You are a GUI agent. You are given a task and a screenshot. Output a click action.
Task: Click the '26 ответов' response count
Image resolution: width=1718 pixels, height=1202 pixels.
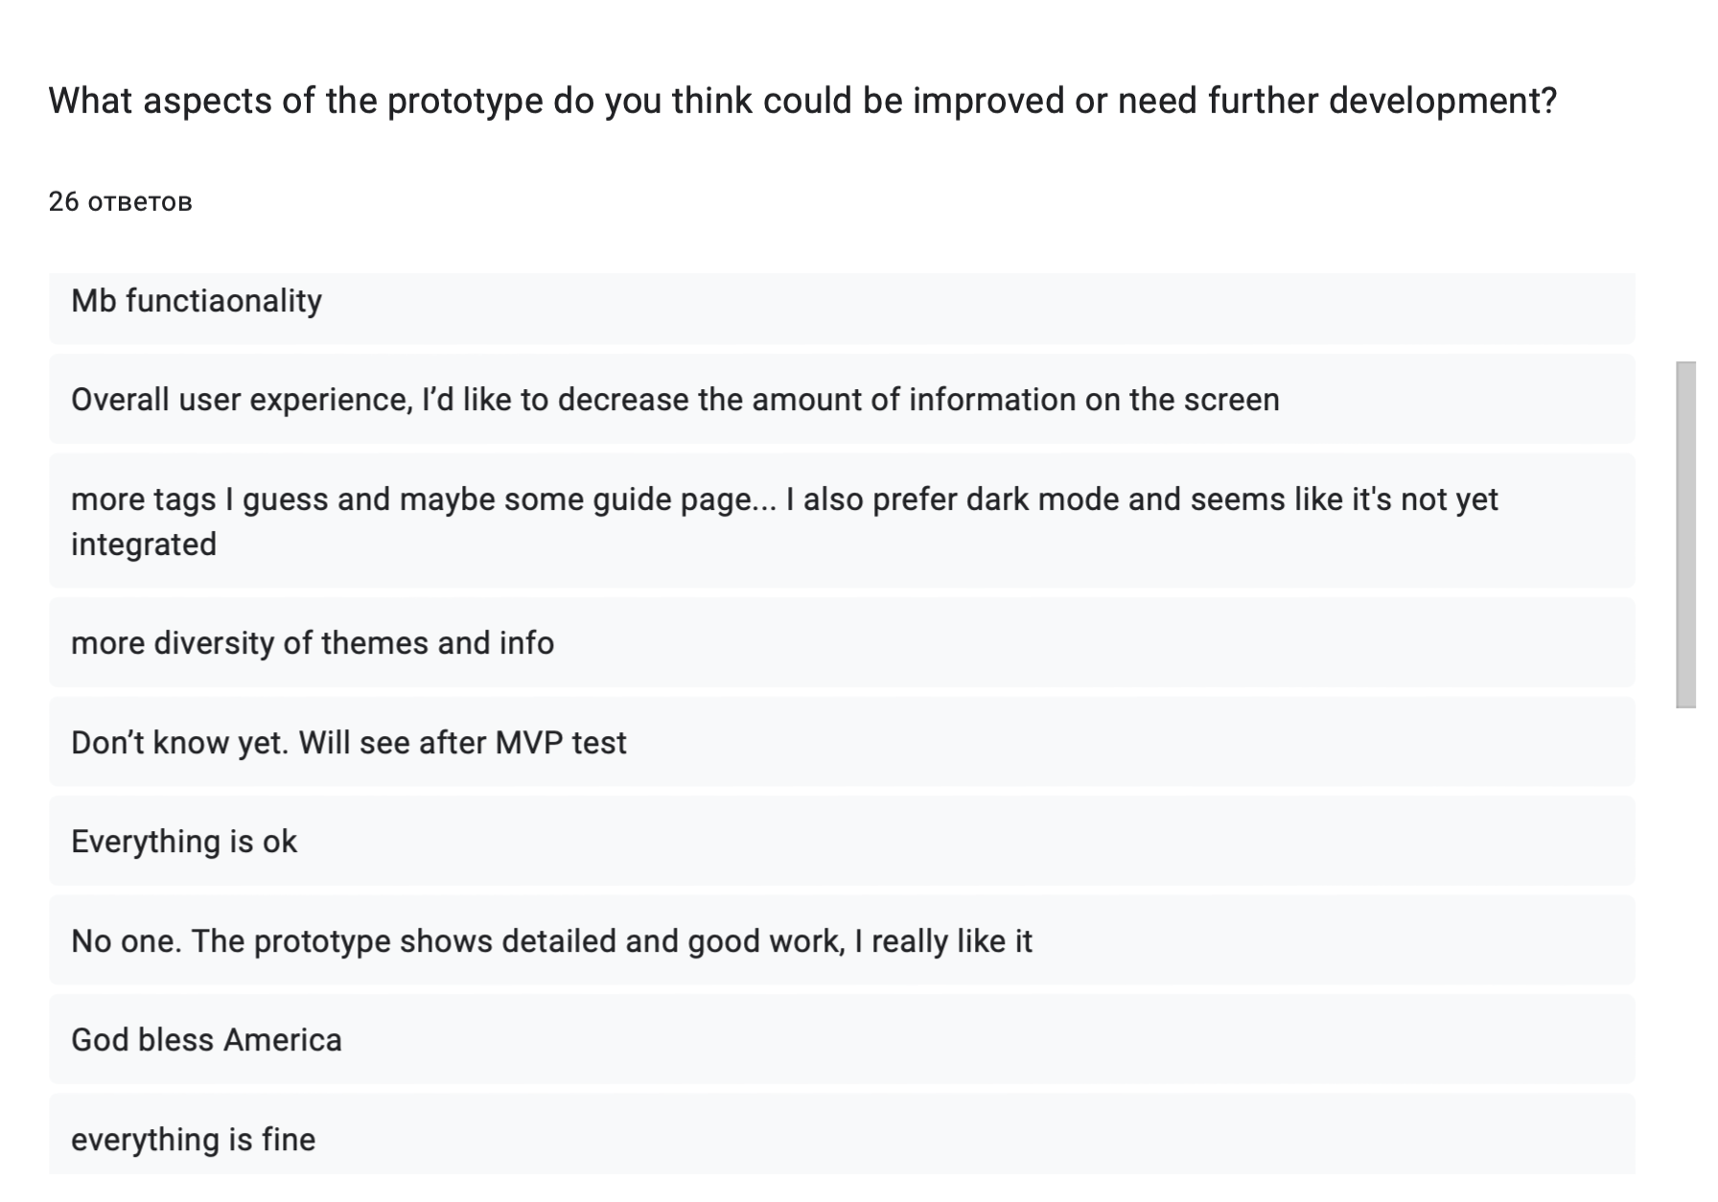[121, 201]
